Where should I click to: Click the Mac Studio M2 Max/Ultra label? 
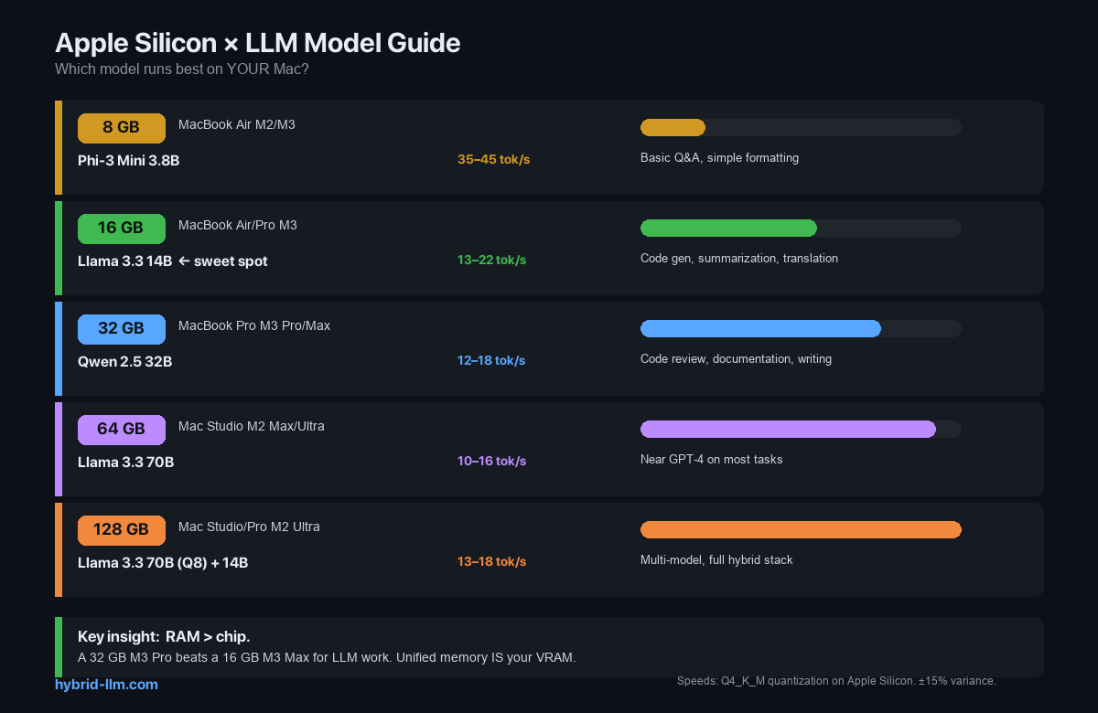click(252, 427)
